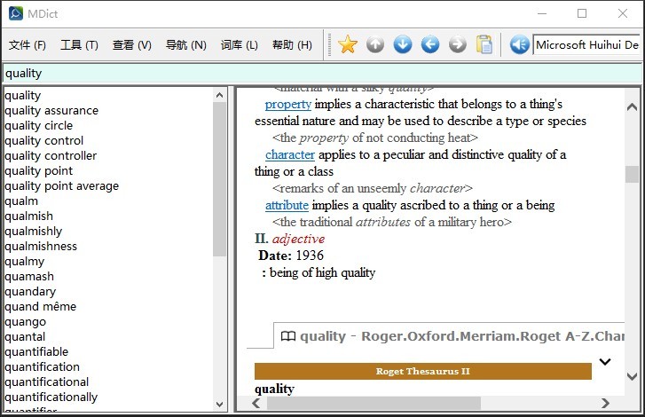Open the 词库 (L) menu
This screenshot has height=417, width=645.
240,45
